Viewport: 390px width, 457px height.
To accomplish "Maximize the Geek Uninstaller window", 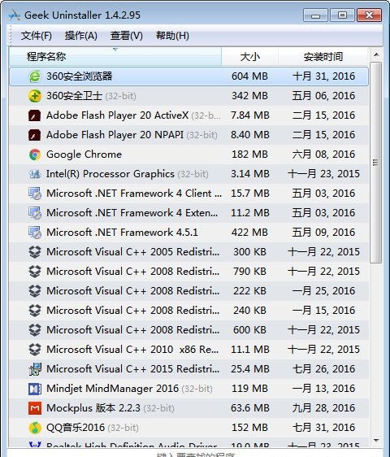I will click(342, 15).
